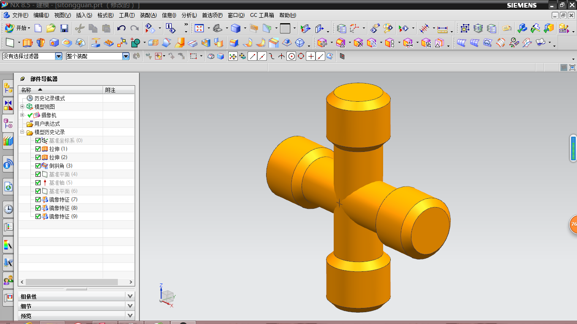Screen dimensions: 577x324
Task: Open the 编辑(E) menu
Action: click(41, 15)
